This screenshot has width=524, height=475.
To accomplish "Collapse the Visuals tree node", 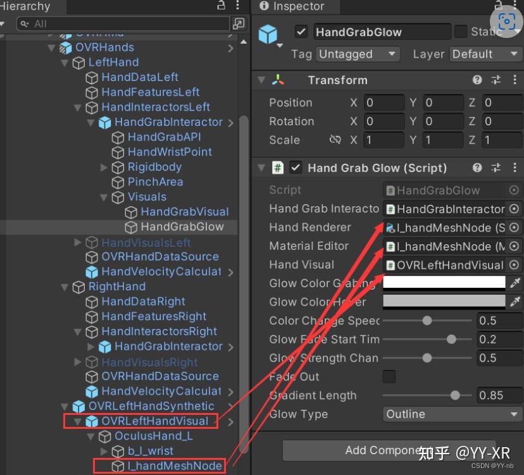I will coord(104,197).
